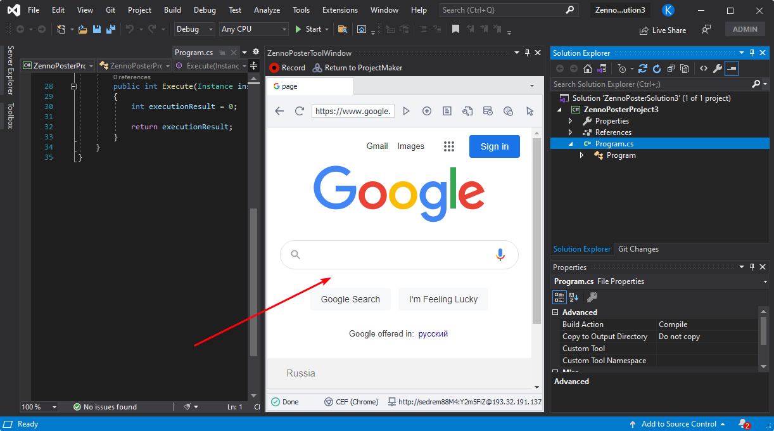Toggle Preview Selected Items in Solution Explorer

732,68
